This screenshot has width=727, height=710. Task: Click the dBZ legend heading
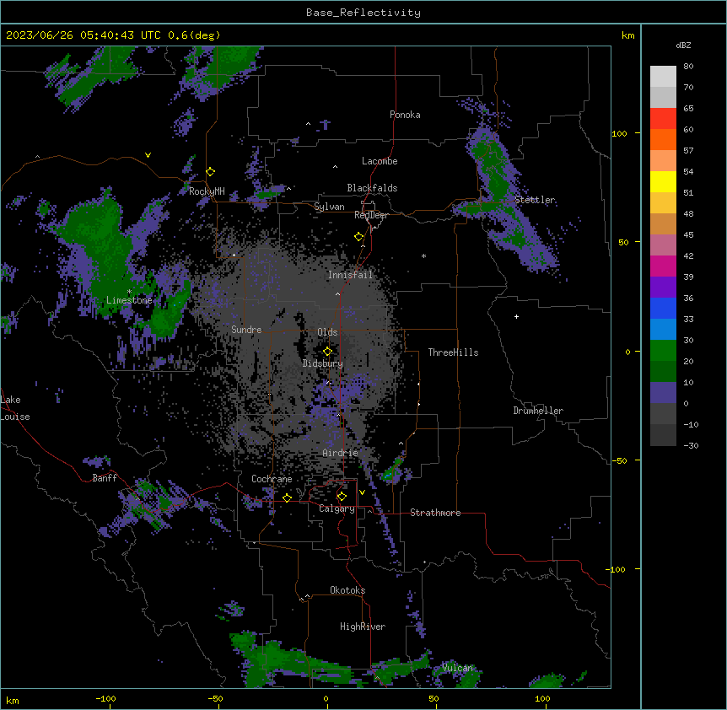click(x=683, y=45)
